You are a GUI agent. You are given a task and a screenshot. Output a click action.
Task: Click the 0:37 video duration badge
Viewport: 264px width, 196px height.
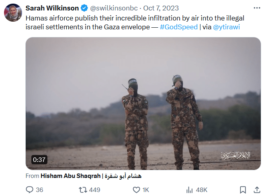(x=39, y=159)
